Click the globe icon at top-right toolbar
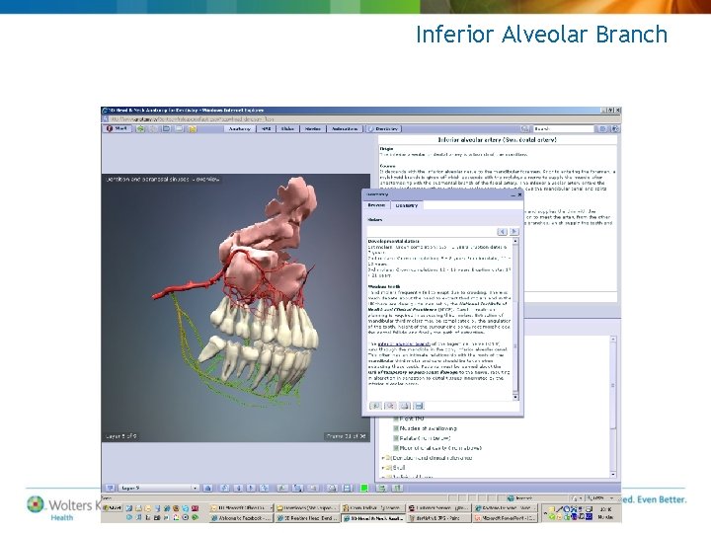711x533 pixels. coord(614,129)
